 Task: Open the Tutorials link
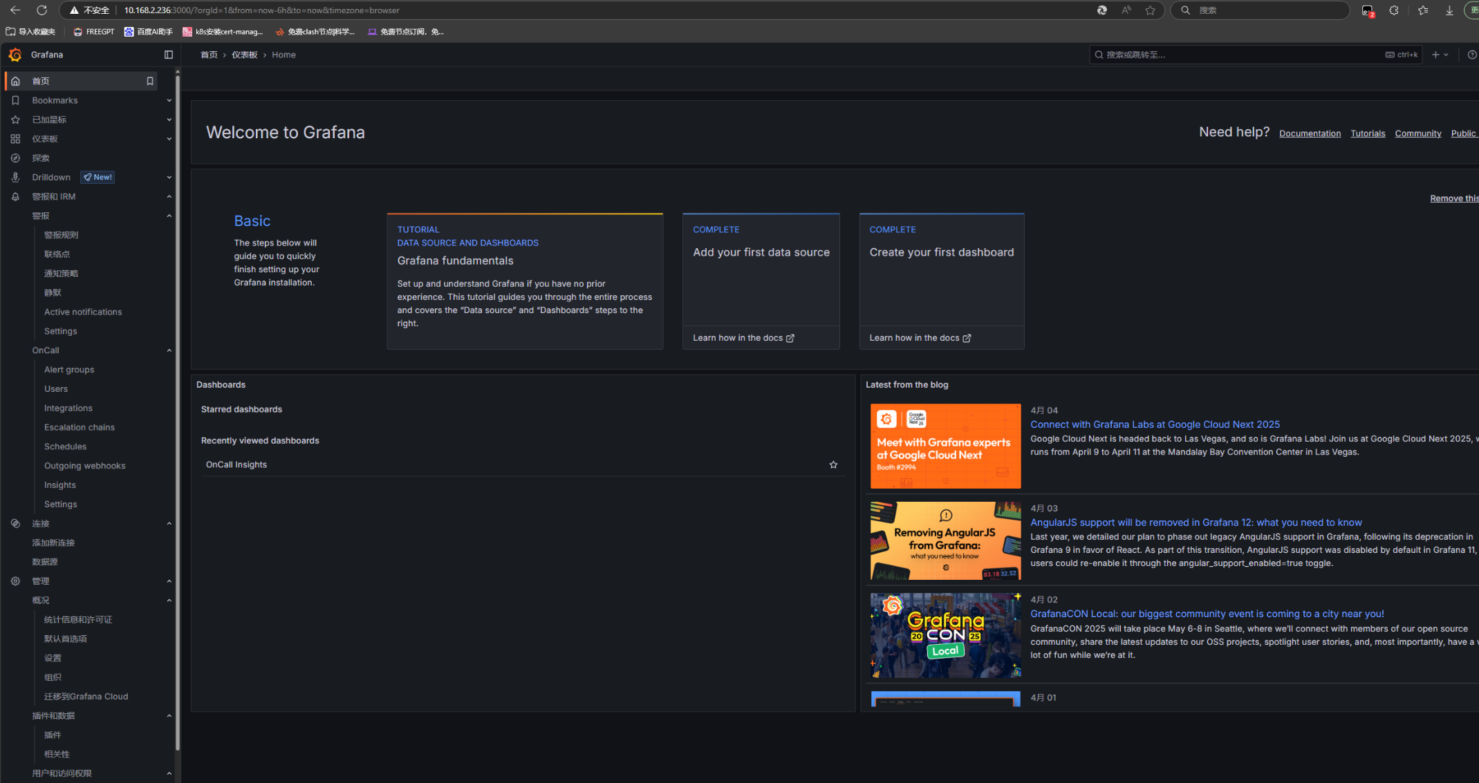pos(1368,133)
